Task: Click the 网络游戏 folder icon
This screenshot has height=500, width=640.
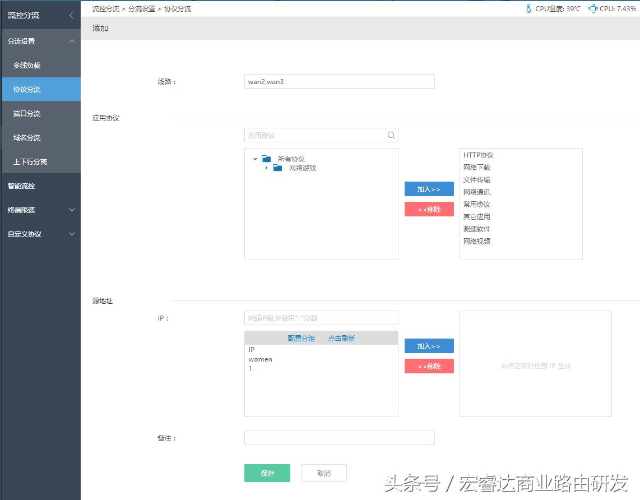Action: pyautogui.click(x=277, y=168)
